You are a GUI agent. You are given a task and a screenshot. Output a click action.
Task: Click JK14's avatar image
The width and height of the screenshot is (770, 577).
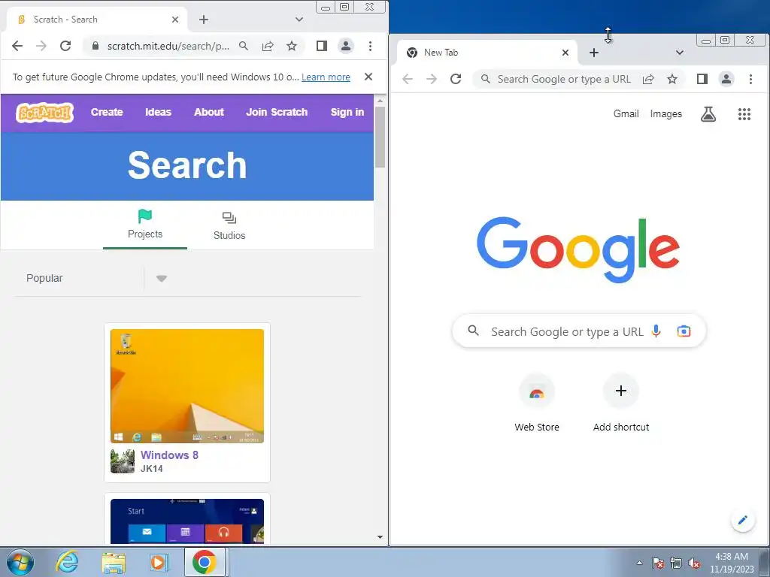tap(123, 461)
